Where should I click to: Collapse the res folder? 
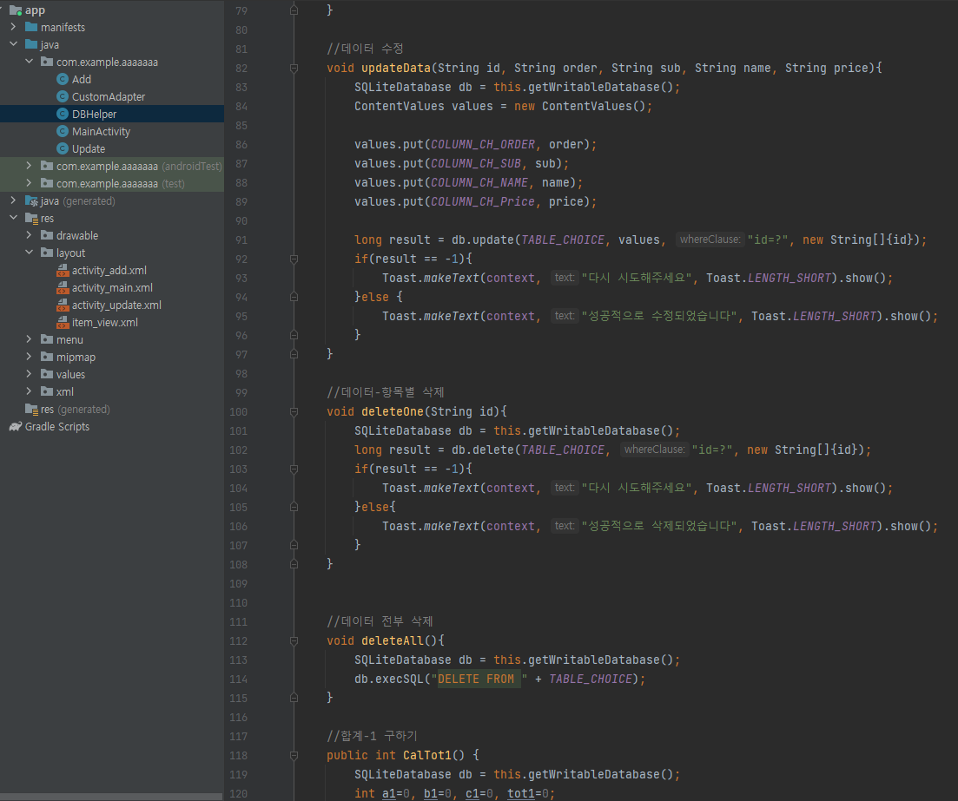[13, 217]
